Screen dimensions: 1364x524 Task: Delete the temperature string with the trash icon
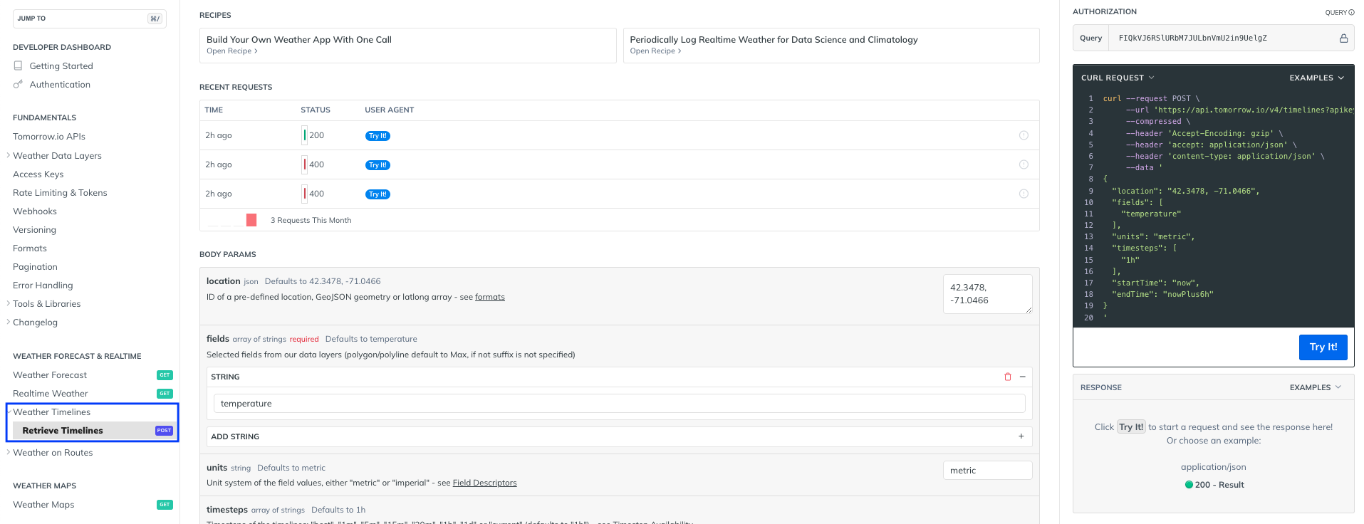pyautogui.click(x=1007, y=377)
